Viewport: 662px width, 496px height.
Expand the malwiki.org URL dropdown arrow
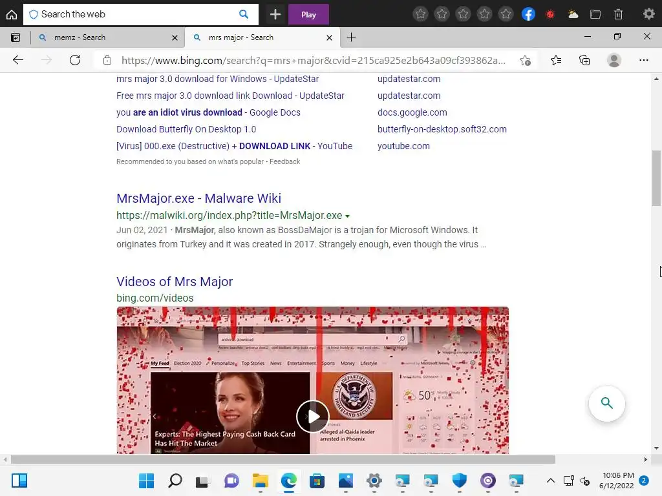pos(347,216)
